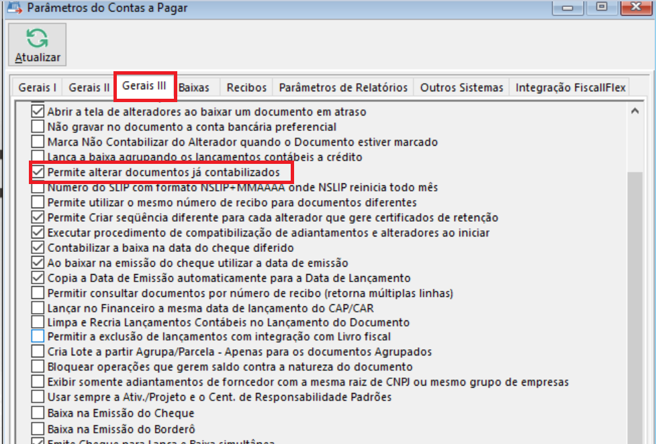Image resolution: width=656 pixels, height=444 pixels.
Task: Switch to the Gerais I tab
Action: click(x=37, y=87)
